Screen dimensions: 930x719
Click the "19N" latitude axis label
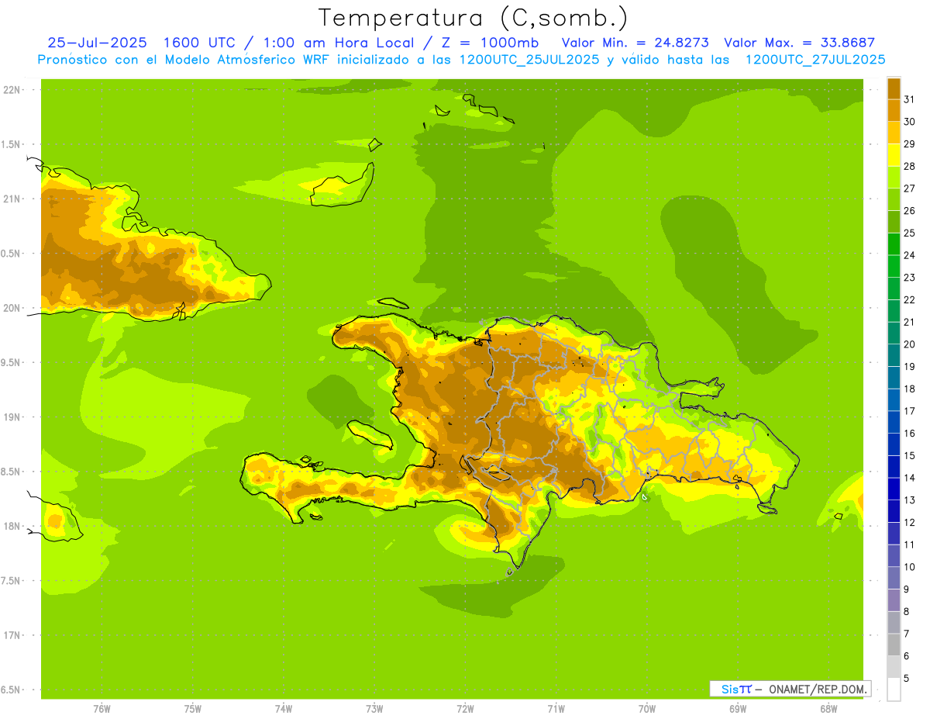click(x=12, y=417)
